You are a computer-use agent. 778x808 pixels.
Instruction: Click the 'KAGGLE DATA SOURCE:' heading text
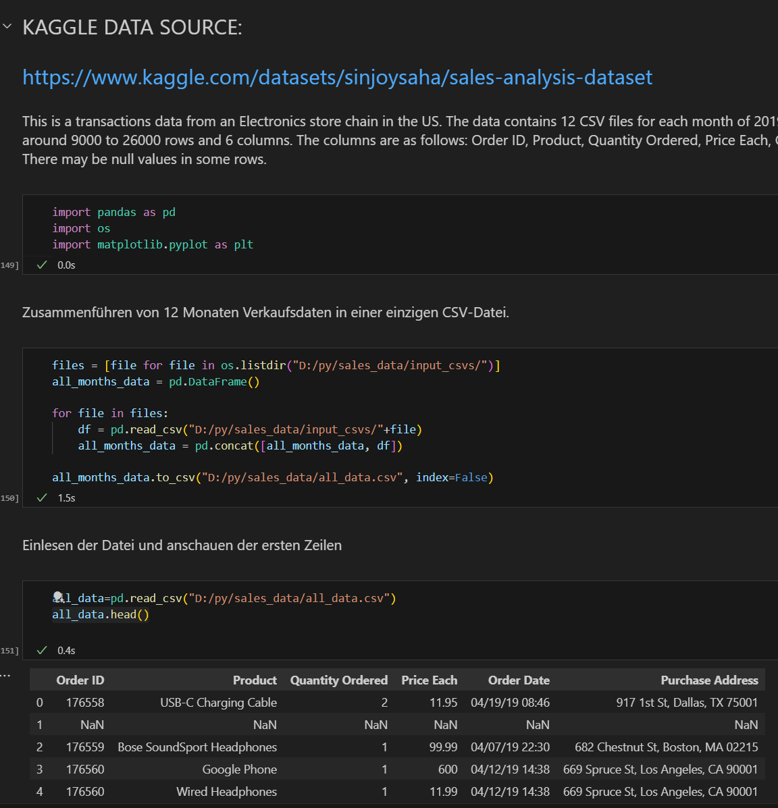coord(132,27)
